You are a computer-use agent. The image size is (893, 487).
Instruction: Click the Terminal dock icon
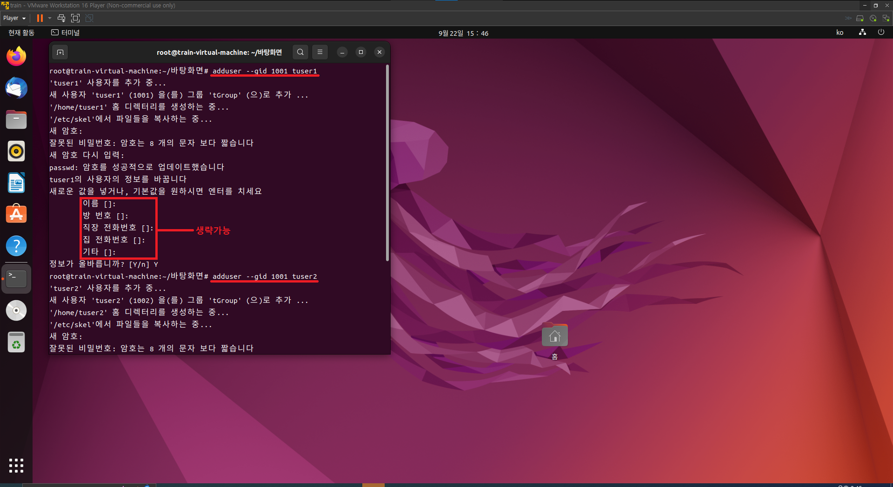point(16,278)
